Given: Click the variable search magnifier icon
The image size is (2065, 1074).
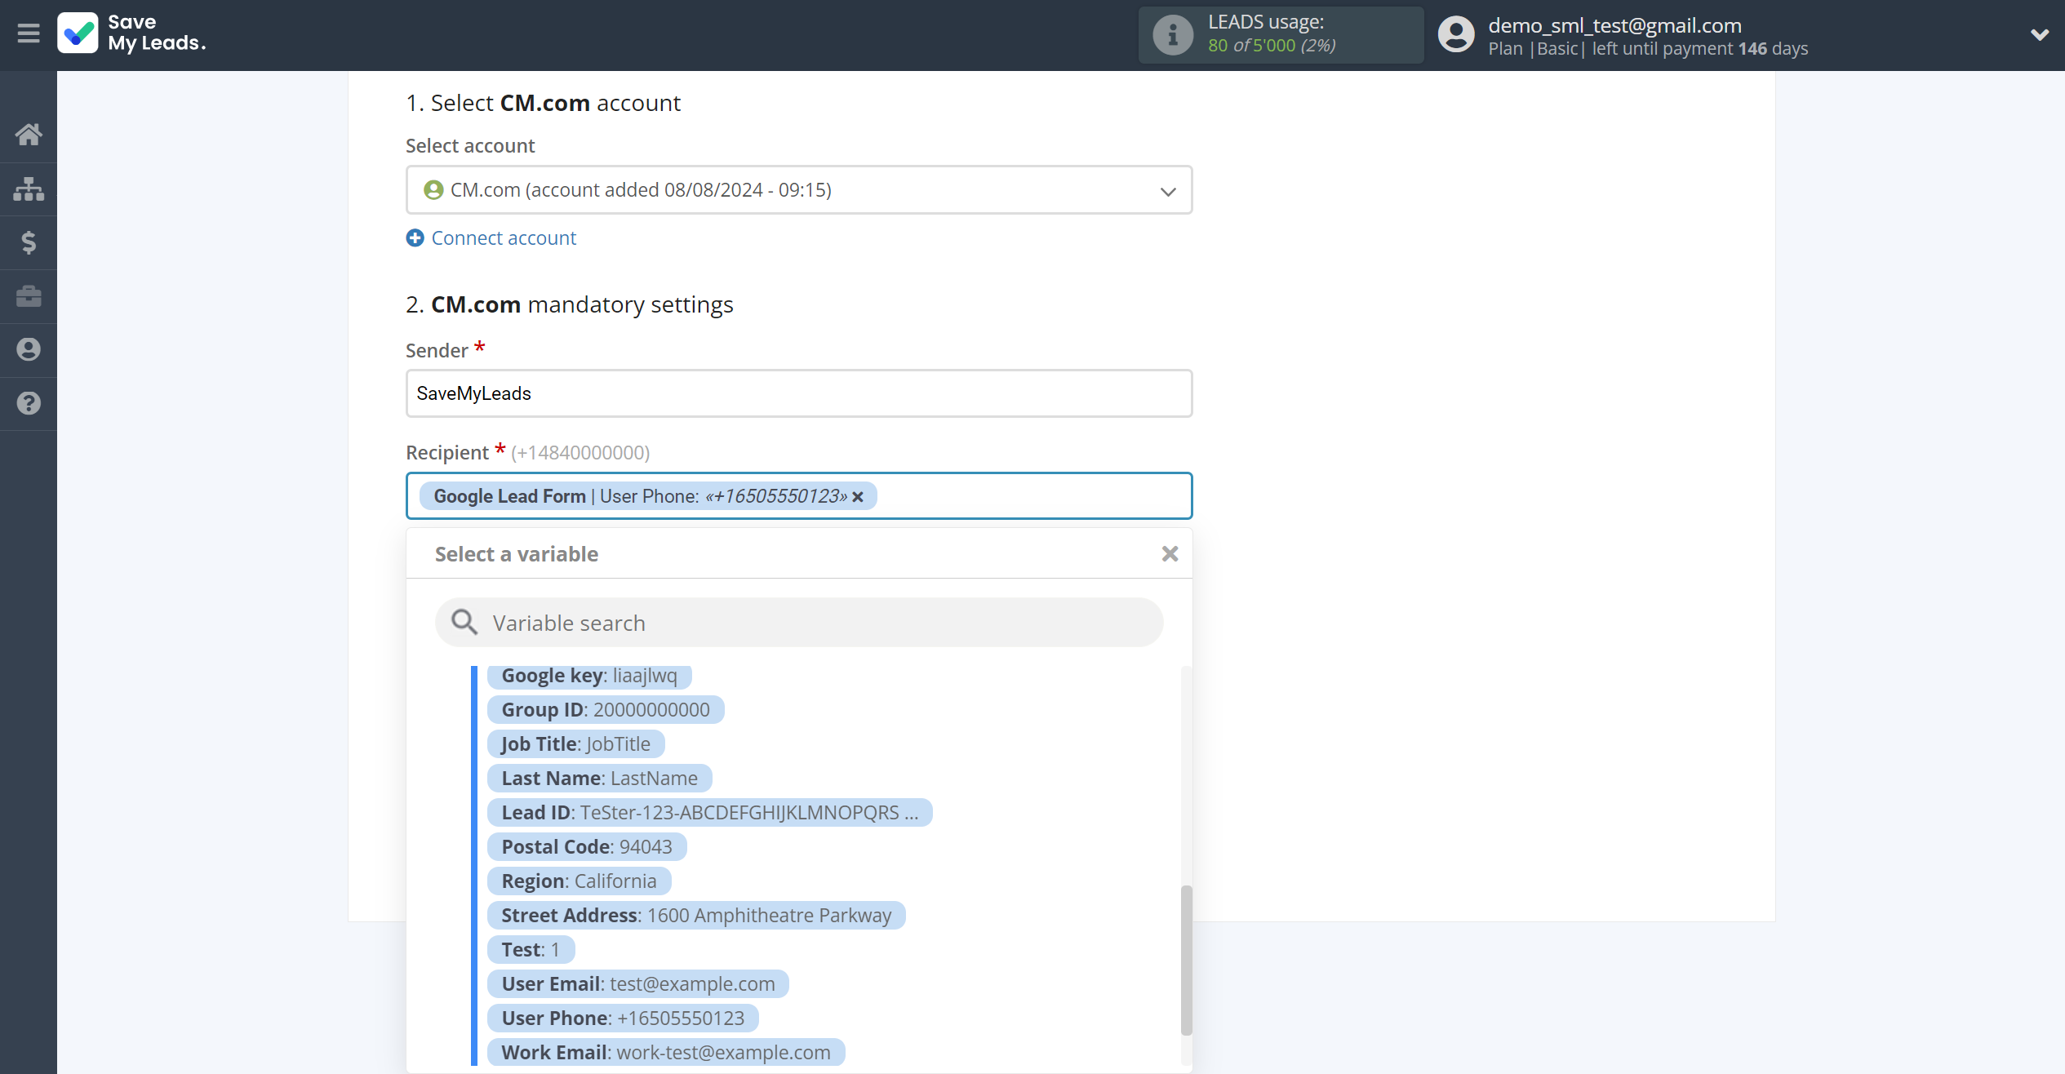Looking at the screenshot, I should (x=464, y=623).
